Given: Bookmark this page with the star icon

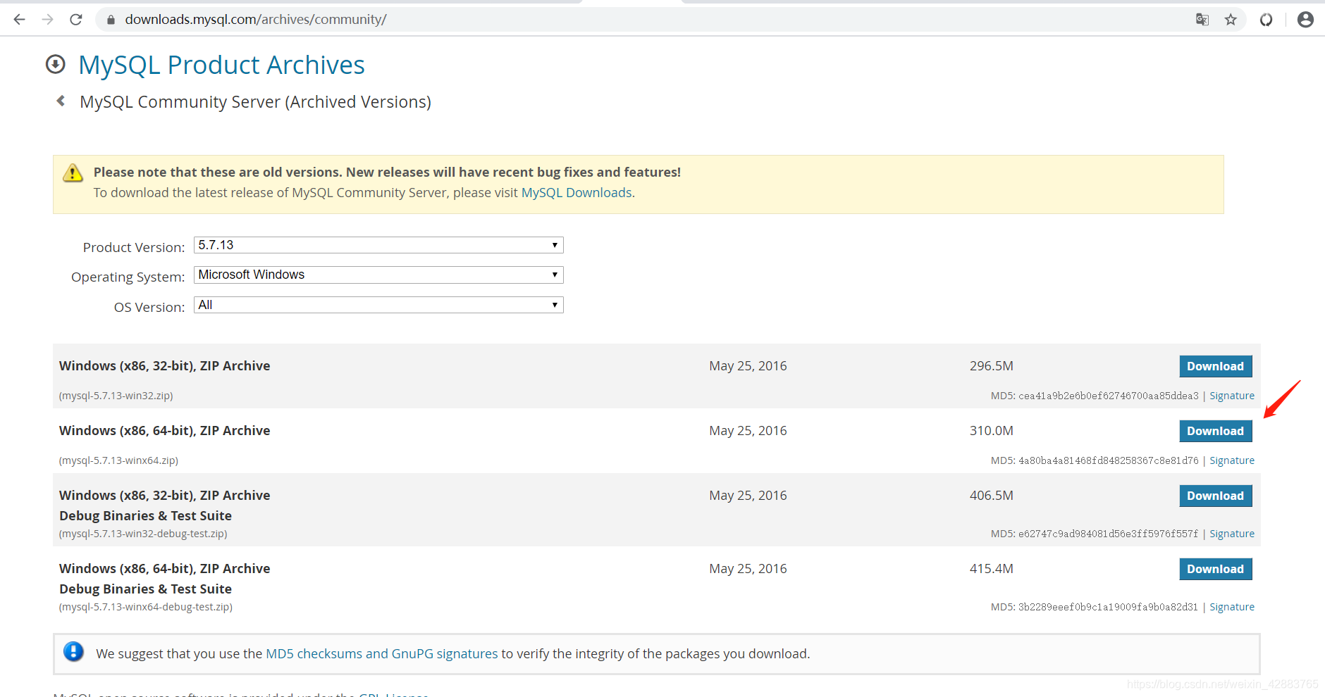Looking at the screenshot, I should [1231, 20].
